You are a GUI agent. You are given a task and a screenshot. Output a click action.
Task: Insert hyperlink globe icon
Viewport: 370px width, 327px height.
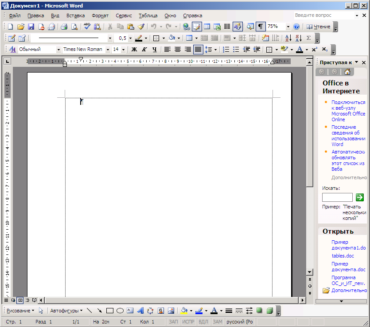pyautogui.click(x=187, y=27)
